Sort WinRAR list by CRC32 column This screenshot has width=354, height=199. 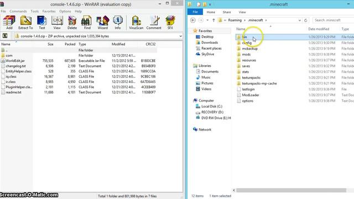tap(150, 44)
